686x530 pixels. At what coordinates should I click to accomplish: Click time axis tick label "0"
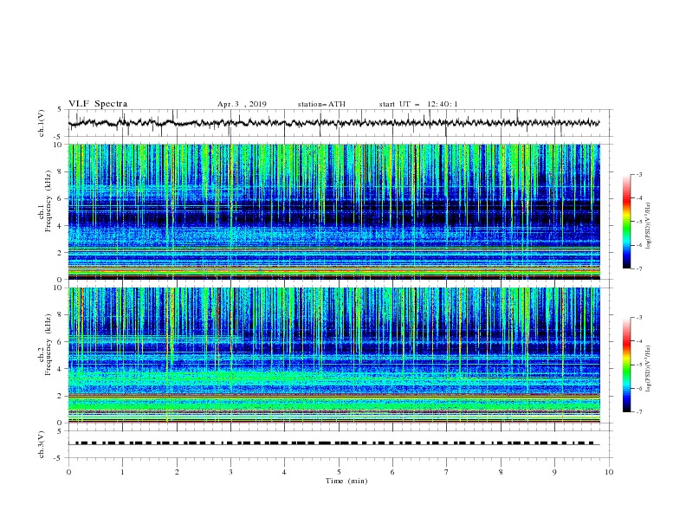[x=68, y=472]
